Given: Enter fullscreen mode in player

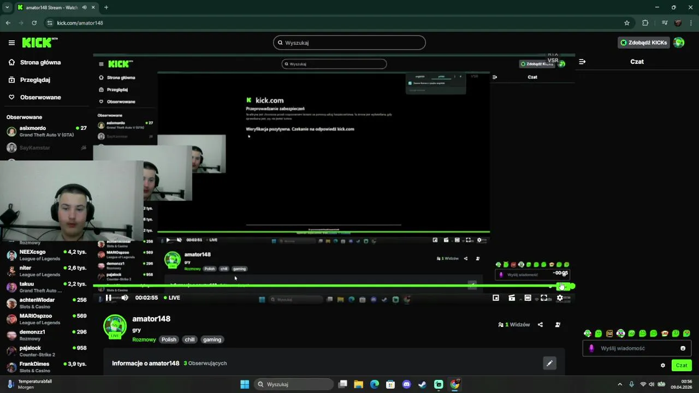Looking at the screenshot, I should click(x=544, y=297).
